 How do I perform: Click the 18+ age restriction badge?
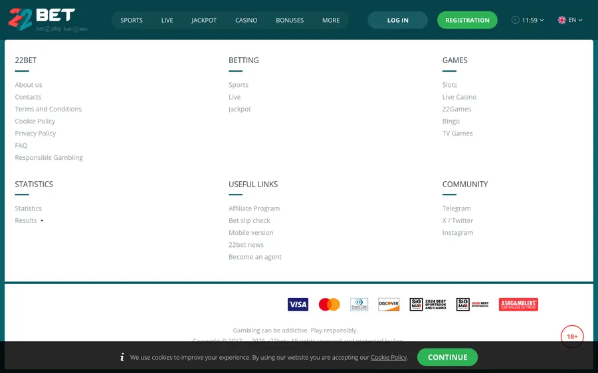coord(572,336)
